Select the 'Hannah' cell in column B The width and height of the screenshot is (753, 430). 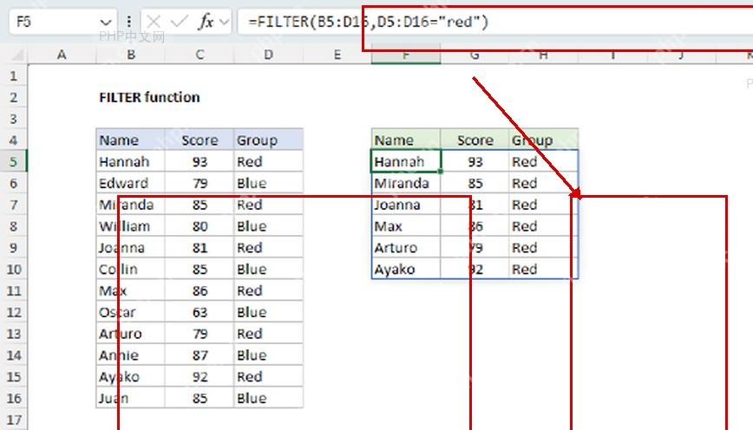[x=131, y=162]
